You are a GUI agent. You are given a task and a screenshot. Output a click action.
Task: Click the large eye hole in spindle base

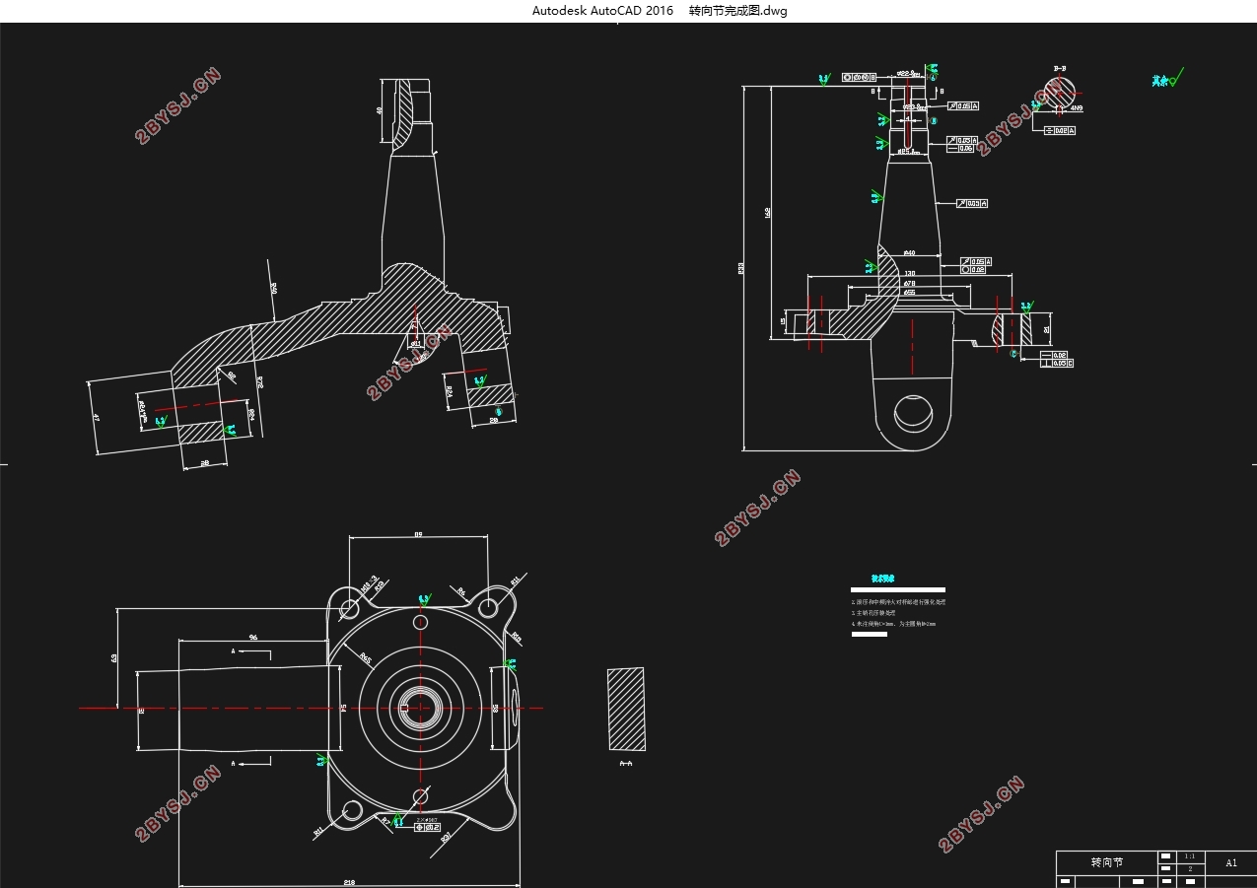(x=914, y=411)
